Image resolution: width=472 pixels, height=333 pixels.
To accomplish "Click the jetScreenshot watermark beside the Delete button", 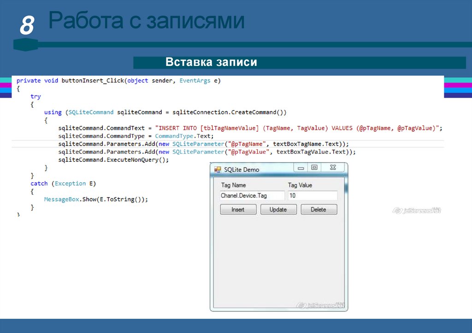I will click(x=417, y=210).
